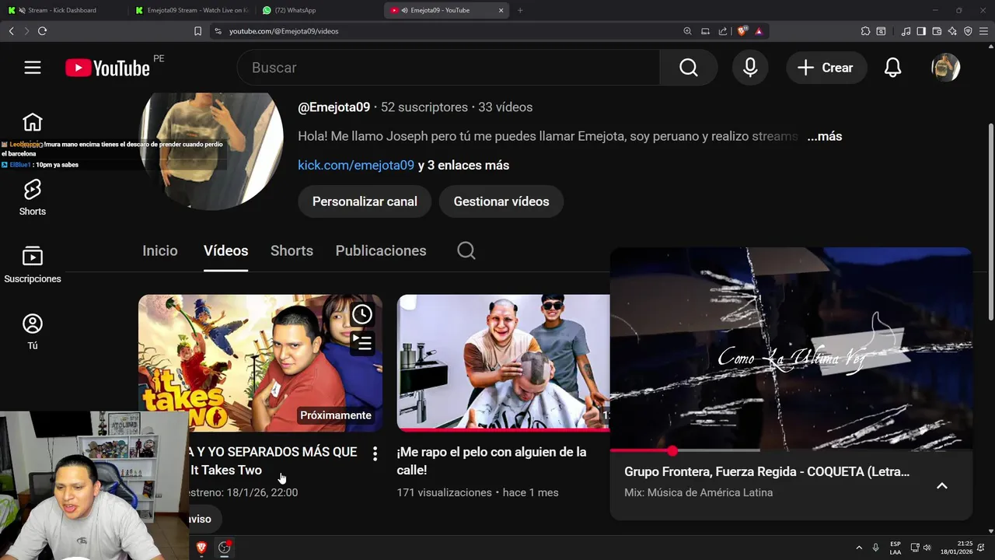Open the channel Publicaciones tab

point(381,250)
